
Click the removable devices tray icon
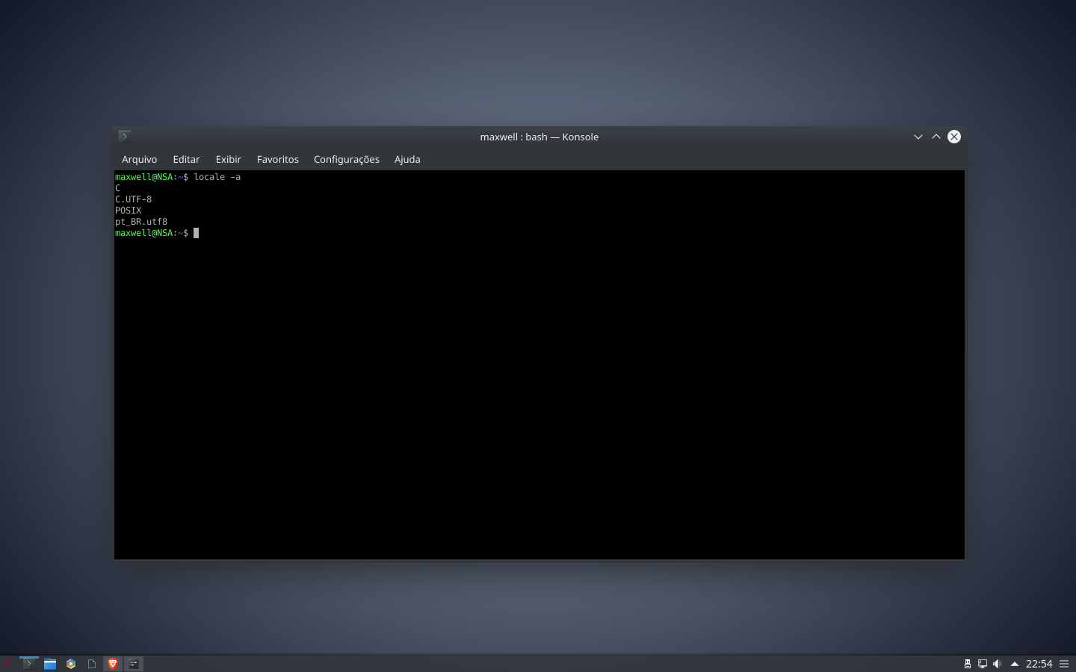(968, 663)
